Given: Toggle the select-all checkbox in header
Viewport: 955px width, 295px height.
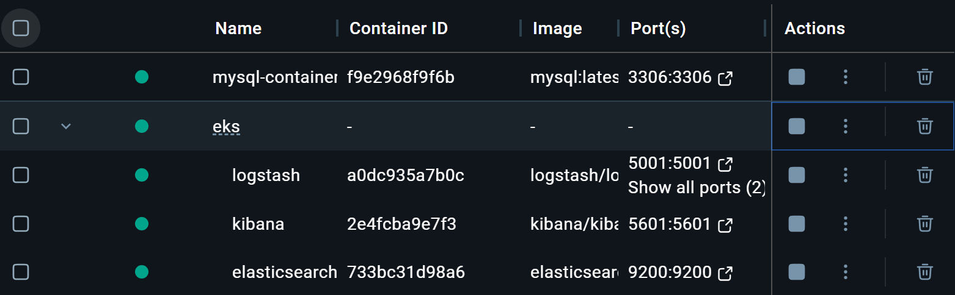Looking at the screenshot, I should [21, 28].
